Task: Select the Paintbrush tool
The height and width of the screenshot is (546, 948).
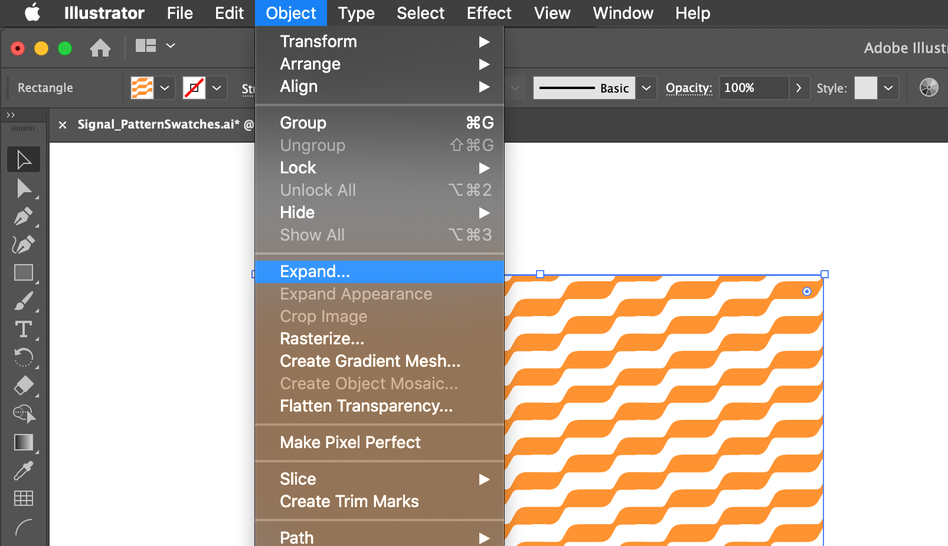Action: 23,300
